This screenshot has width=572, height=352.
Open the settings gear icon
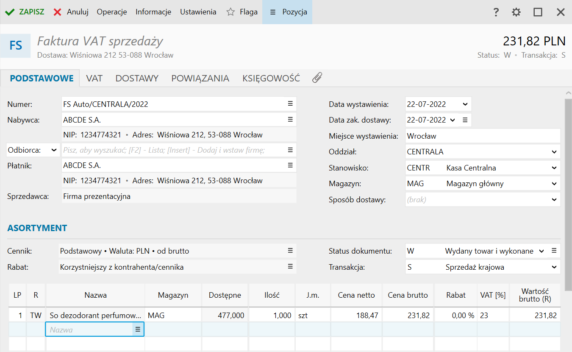(516, 12)
